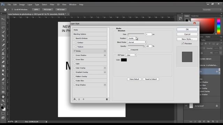Select the Dodge tool
Screen dimensions: 223x125
[3, 75]
